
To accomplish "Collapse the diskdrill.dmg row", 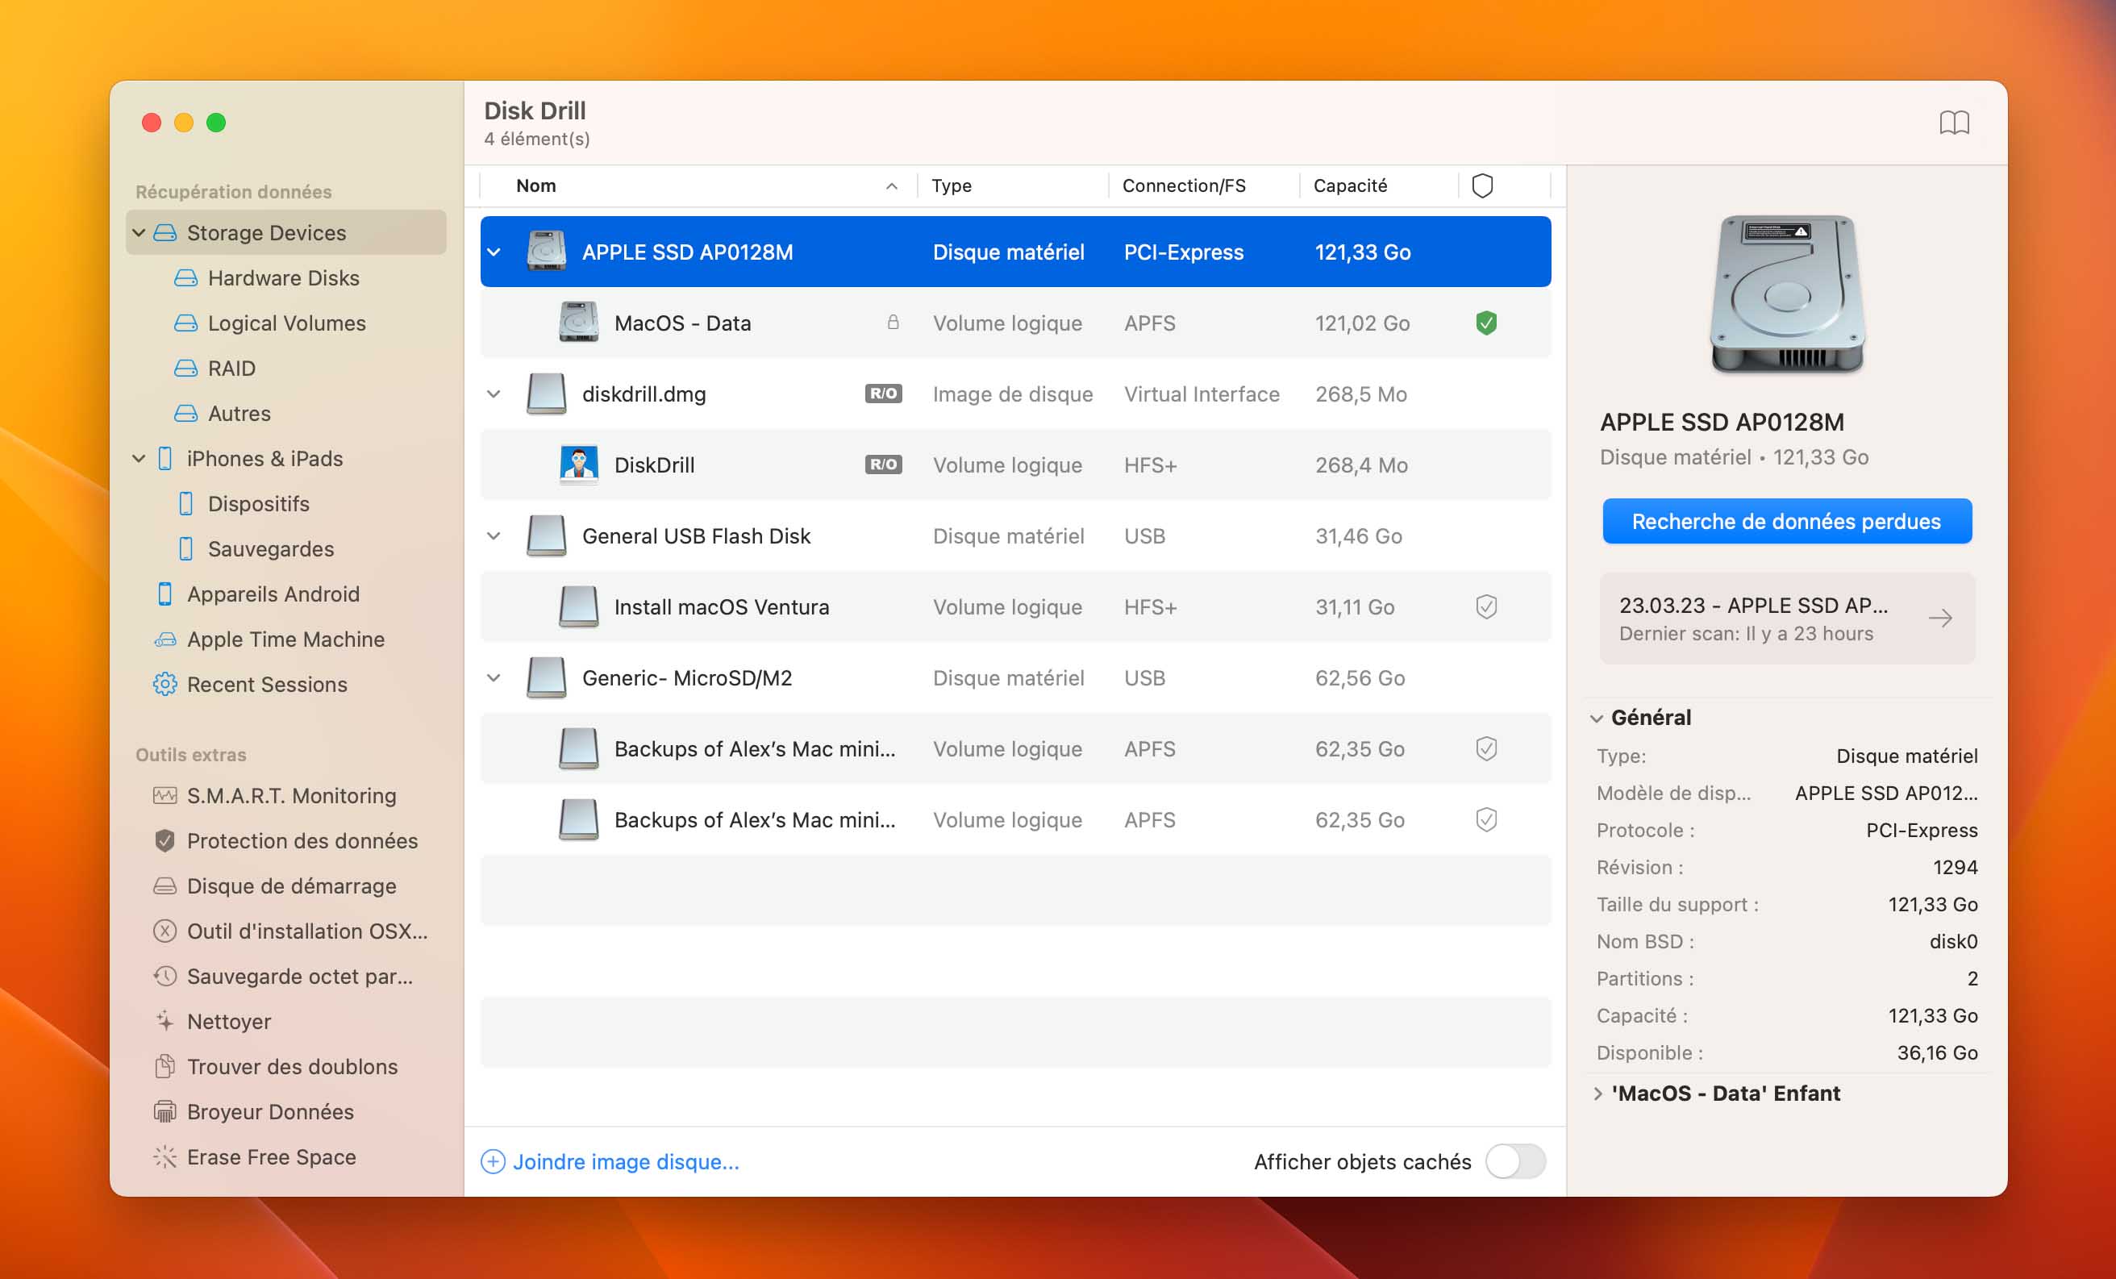I will (x=494, y=394).
